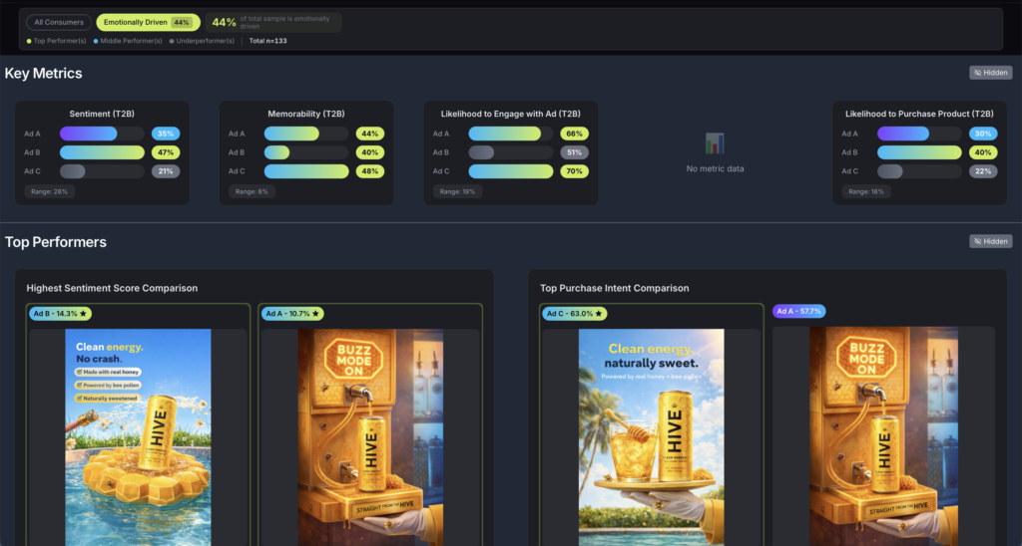
Task: Toggle Hidden for Key Metrics section
Action: pyautogui.click(x=991, y=73)
